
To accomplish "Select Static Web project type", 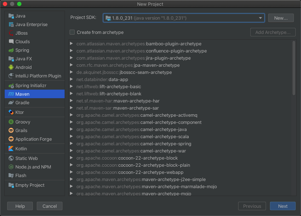I will (x=35, y=158).
